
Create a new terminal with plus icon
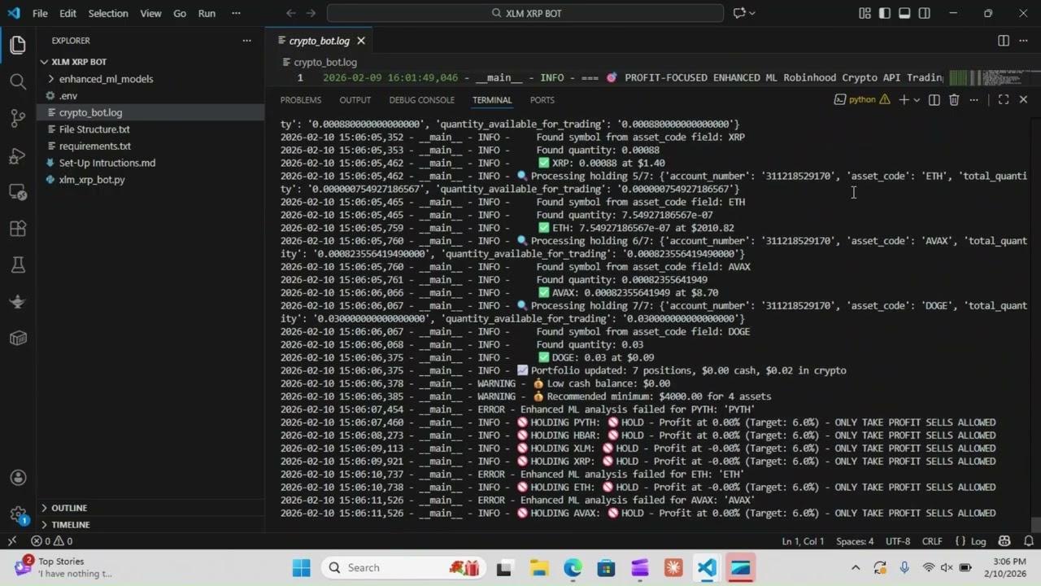[904, 99]
